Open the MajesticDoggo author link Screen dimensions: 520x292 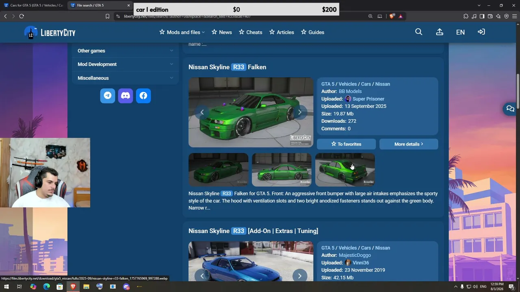(355, 255)
